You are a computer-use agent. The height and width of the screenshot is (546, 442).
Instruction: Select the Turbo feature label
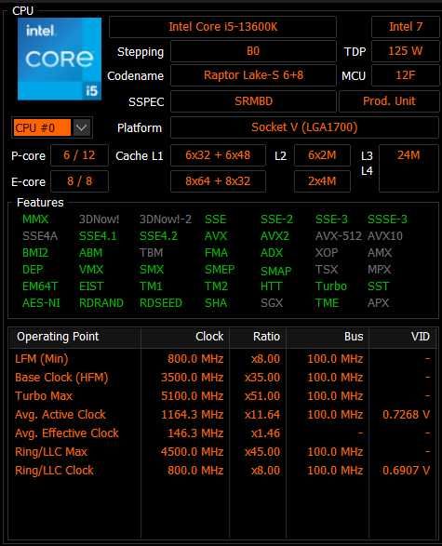point(331,286)
